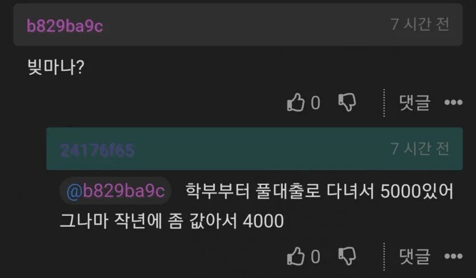This screenshot has height=278, width=476.
Task: Open the more options dots for "빚마나?" comment
Action: click(x=453, y=102)
